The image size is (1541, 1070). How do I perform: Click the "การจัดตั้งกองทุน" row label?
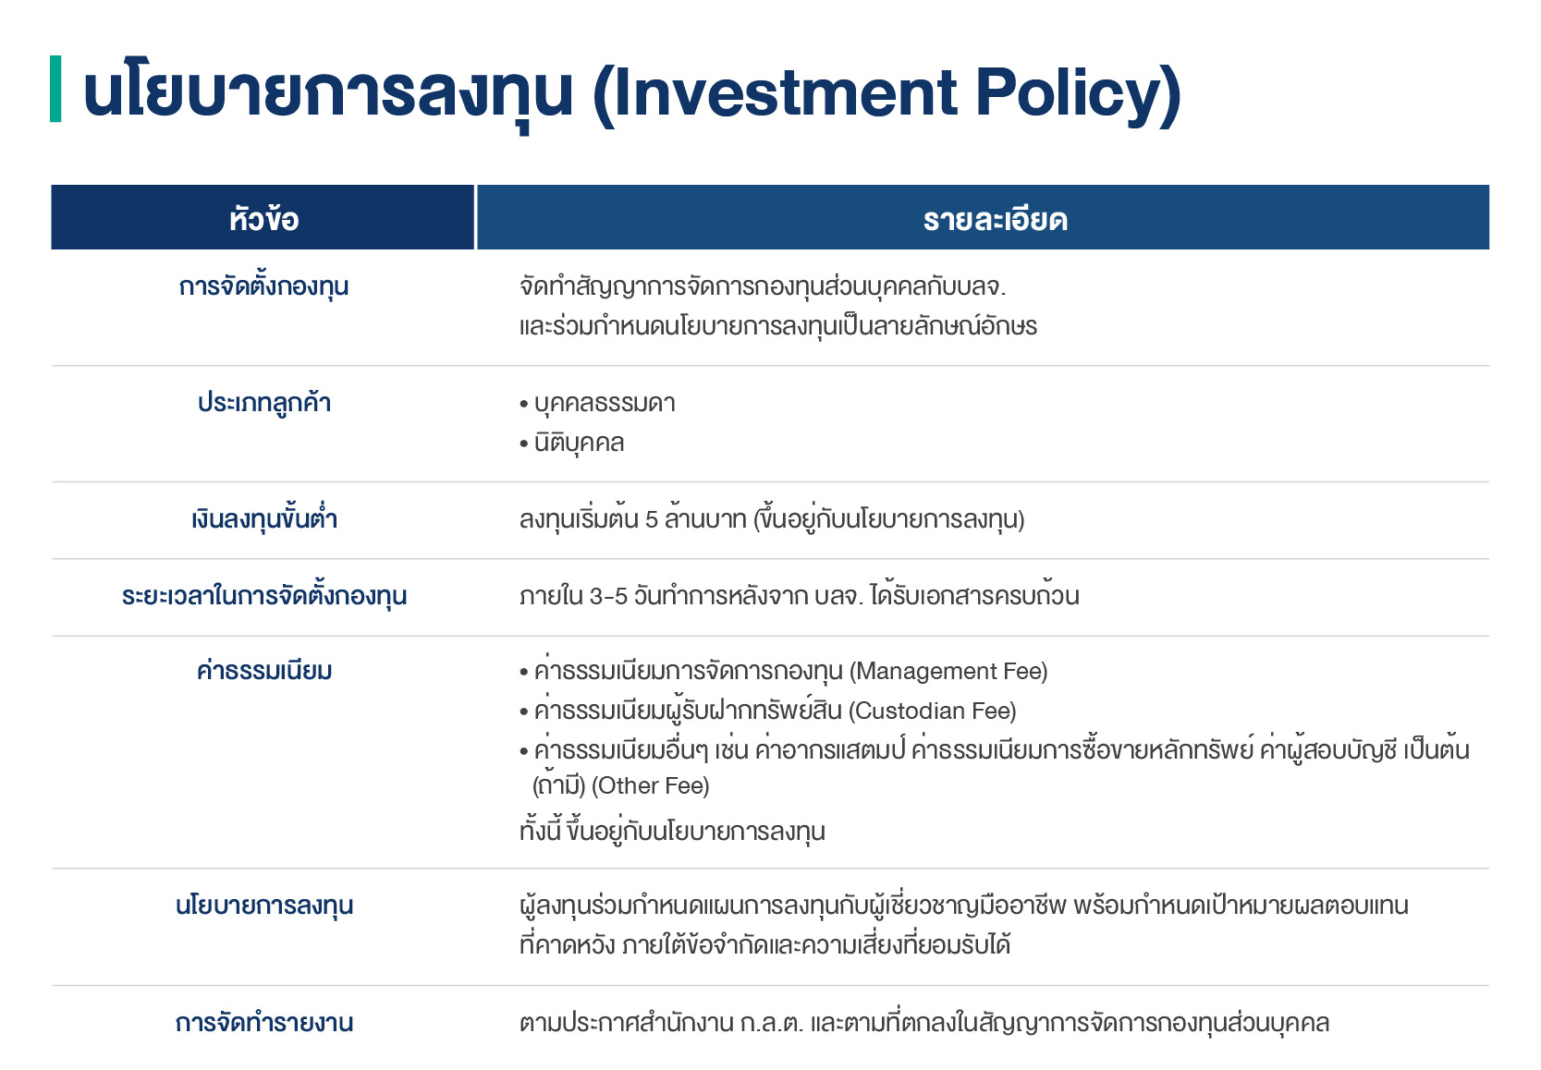[263, 286]
